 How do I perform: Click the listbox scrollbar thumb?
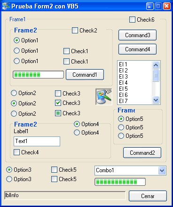(x=156, y=75)
